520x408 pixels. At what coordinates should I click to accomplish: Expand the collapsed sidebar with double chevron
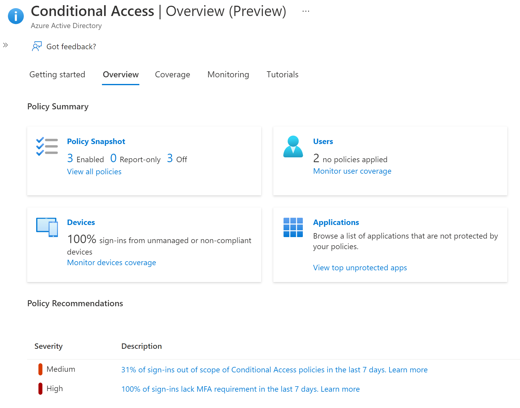[x=5, y=45]
